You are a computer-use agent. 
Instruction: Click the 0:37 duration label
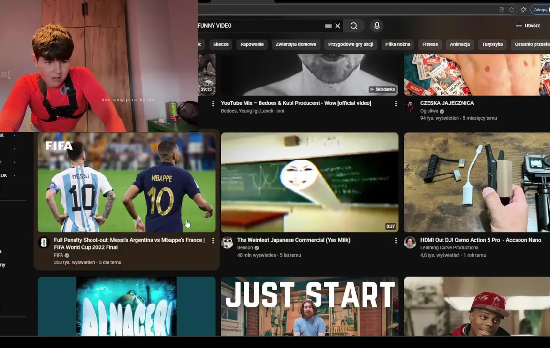click(x=390, y=226)
